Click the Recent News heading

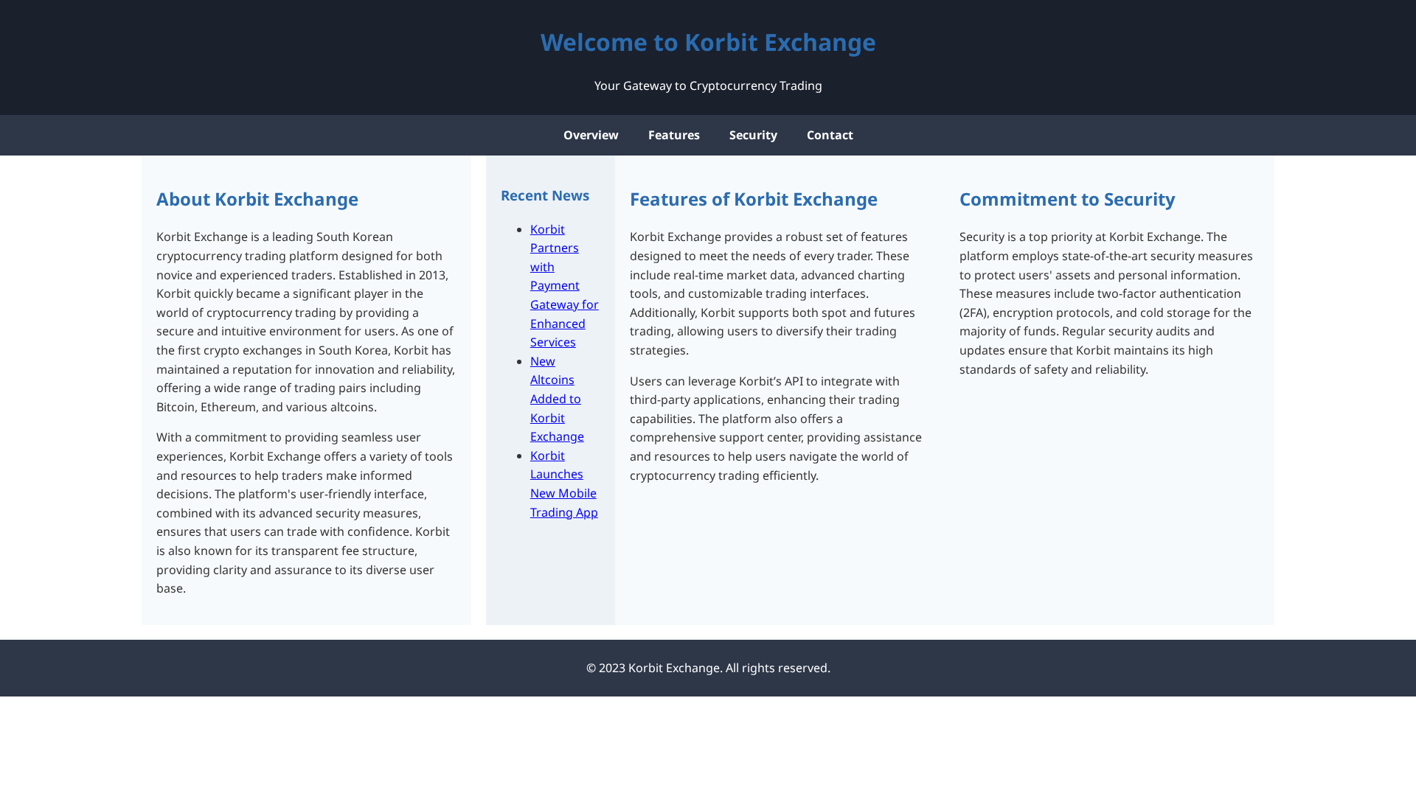coord(545,195)
